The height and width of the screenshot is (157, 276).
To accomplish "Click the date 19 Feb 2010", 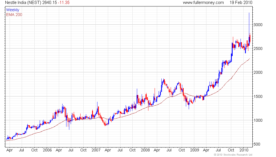I will (x=241, y=3).
